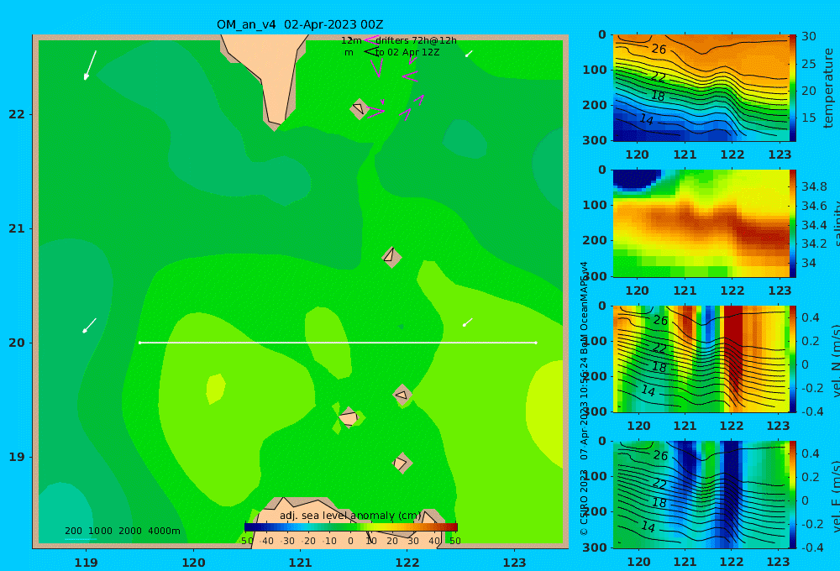Click the 30 tick on temperature colorbar
The image size is (840, 571).
[809, 36]
